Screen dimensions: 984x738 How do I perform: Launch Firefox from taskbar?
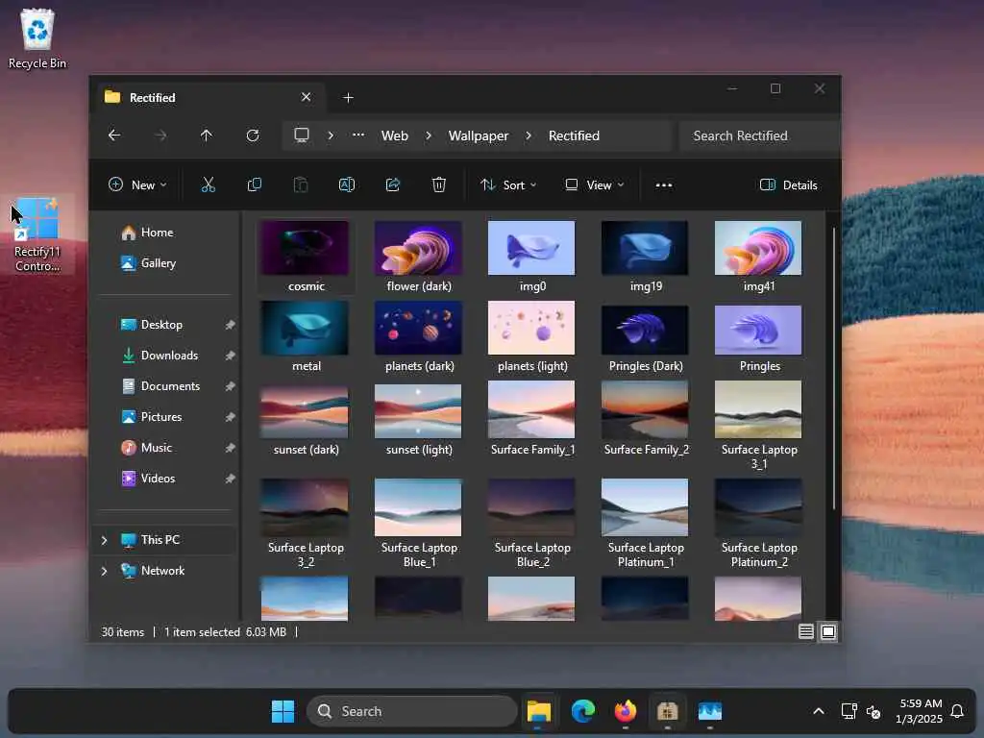[625, 711]
